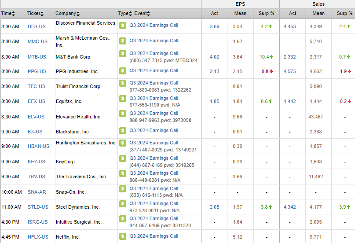The image size is (355, 243).
Task: Click the earnings type icon for Netflix
Action: pos(123,236)
